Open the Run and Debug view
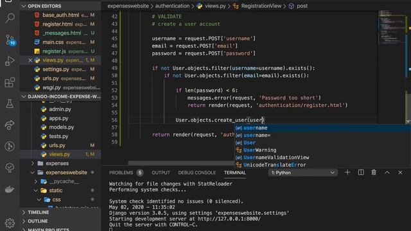Screen dimensions: 411x231 [10, 61]
